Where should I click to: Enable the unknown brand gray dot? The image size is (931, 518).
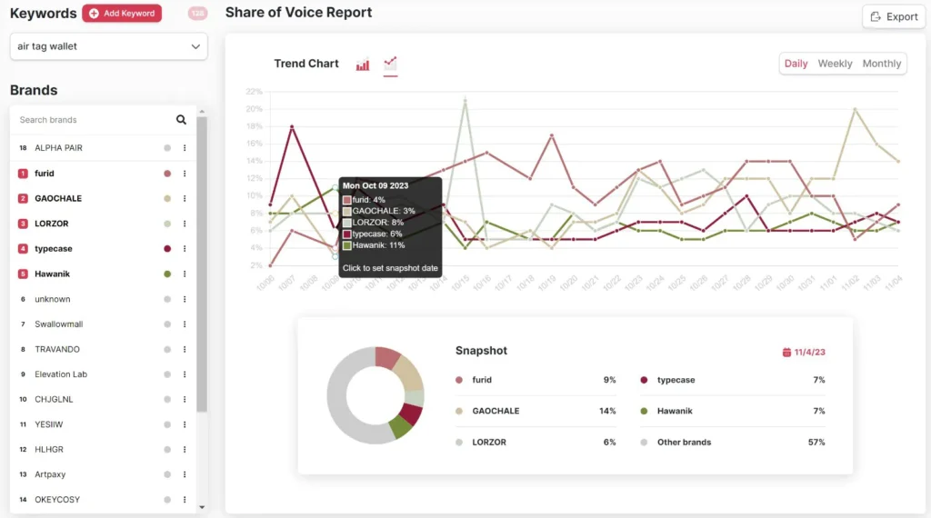point(167,299)
